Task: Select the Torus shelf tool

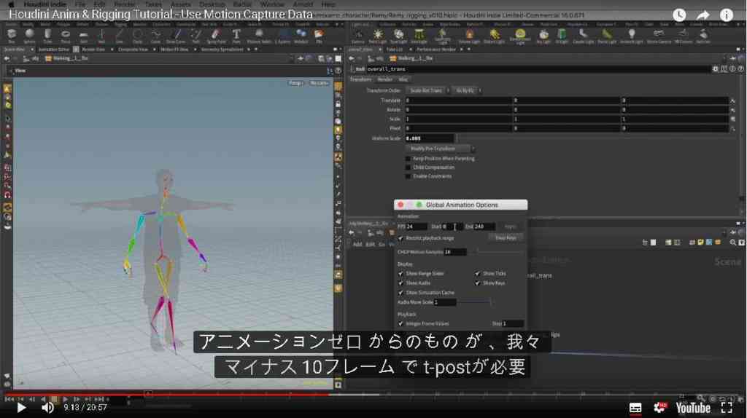Action: coord(66,36)
